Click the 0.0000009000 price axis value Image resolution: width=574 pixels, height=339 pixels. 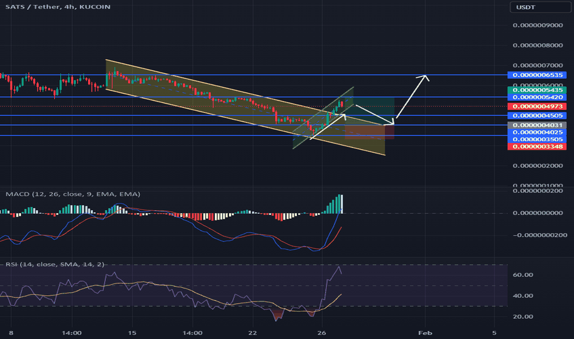[538, 25]
